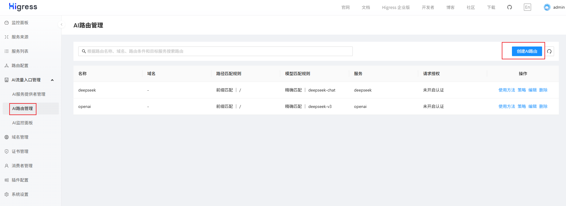Open the 服务列表 menu item
Viewport: 566px width, 206px height.
(20, 51)
